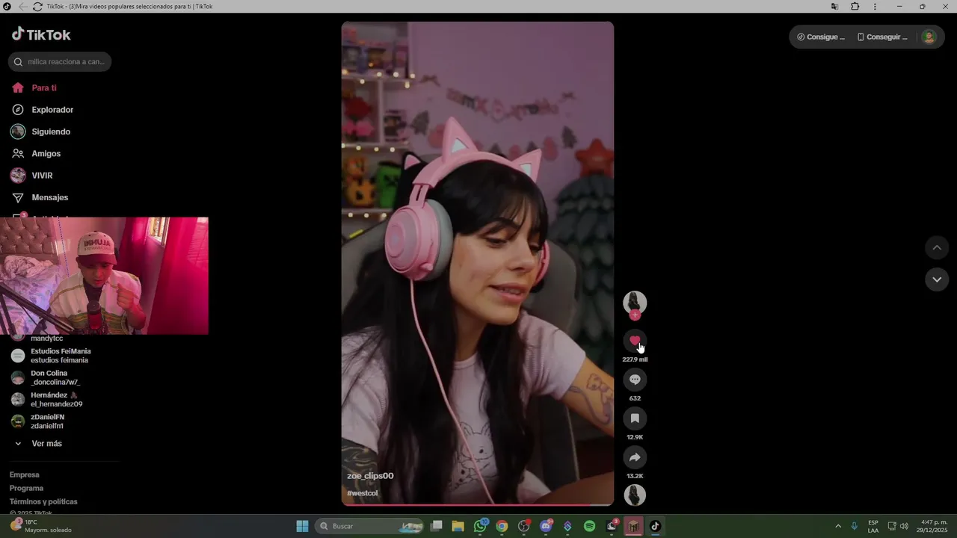Focus the TikTok search field

click(60, 62)
